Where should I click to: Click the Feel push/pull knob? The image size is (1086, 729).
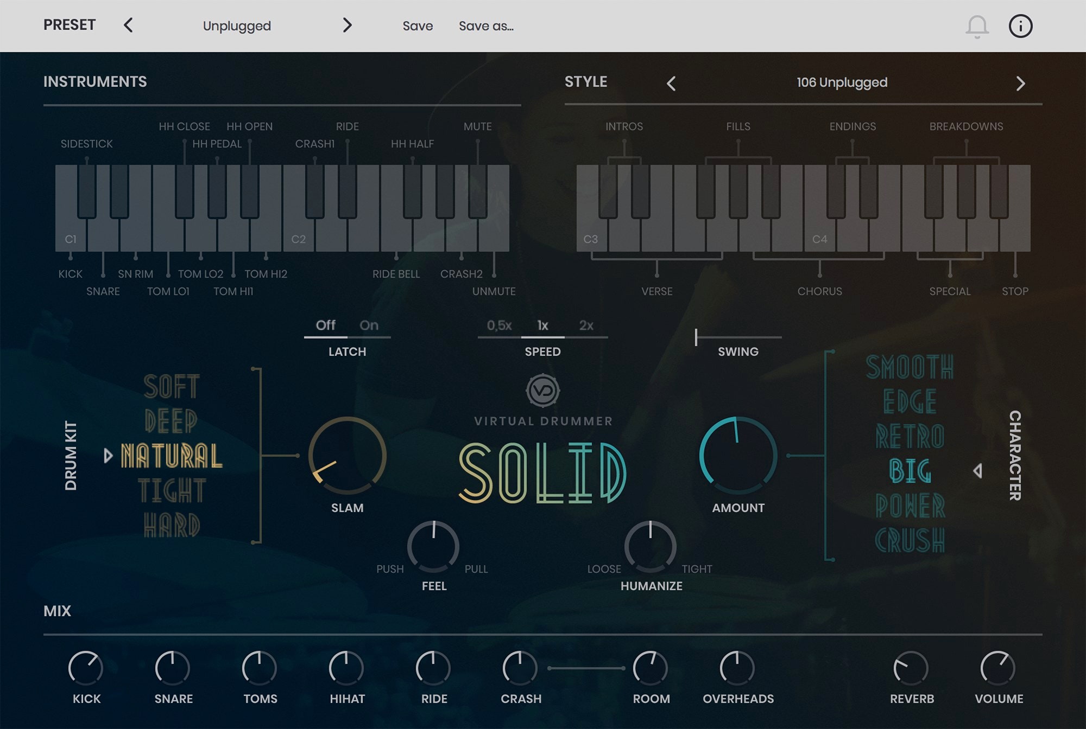click(433, 546)
